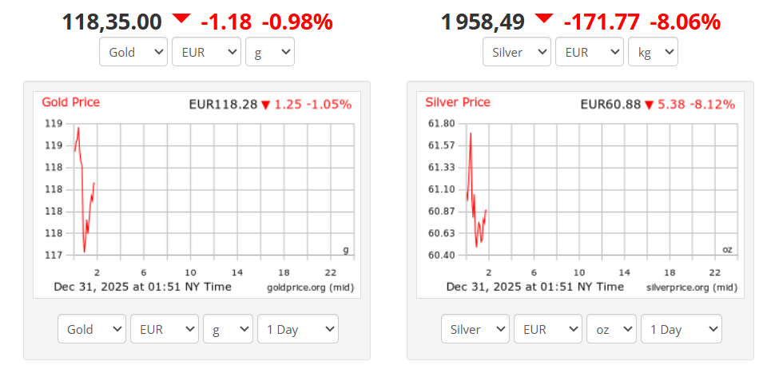Open the Gold metal dropdown above the gold chart

click(x=133, y=53)
